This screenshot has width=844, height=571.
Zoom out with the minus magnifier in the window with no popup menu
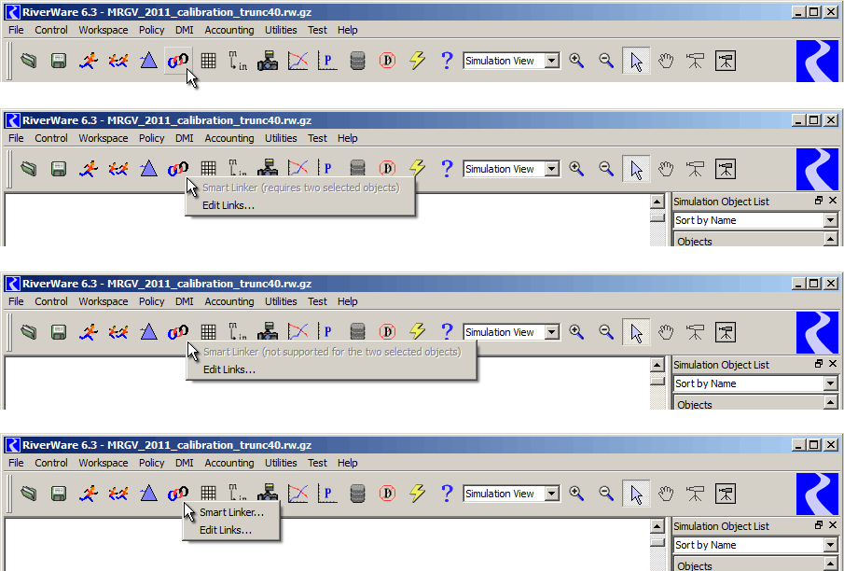point(606,61)
